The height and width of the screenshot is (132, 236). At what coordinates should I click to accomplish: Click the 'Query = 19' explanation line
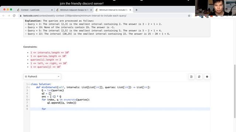pos(70,27)
